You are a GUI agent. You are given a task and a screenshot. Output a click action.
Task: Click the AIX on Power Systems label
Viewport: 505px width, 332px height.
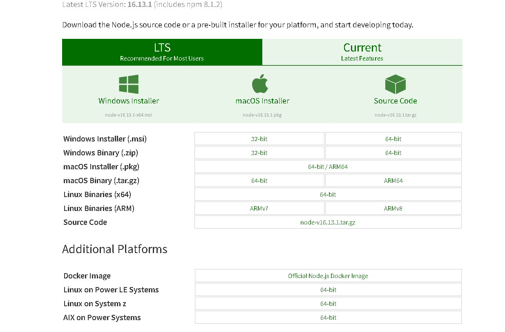coord(102,318)
